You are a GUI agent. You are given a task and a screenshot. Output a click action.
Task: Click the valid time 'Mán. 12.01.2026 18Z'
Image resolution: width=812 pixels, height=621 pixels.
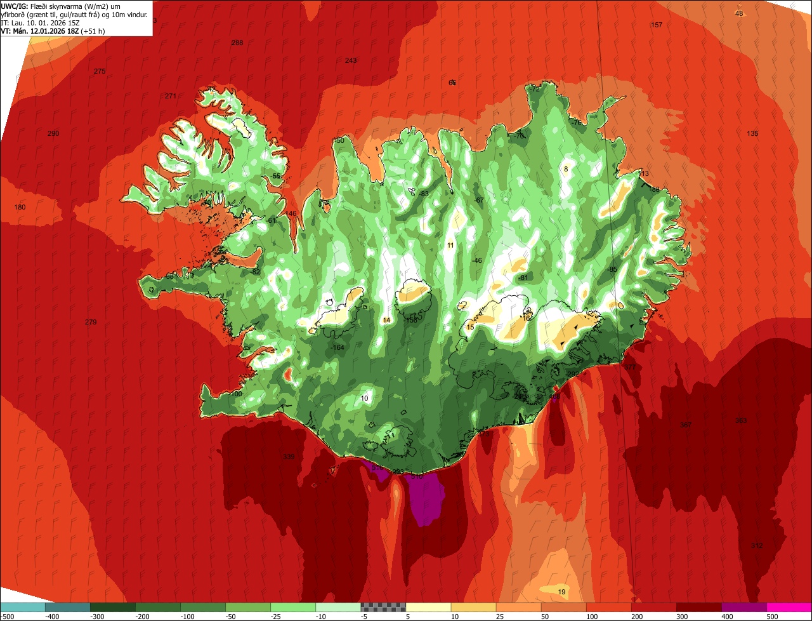[x=46, y=30]
